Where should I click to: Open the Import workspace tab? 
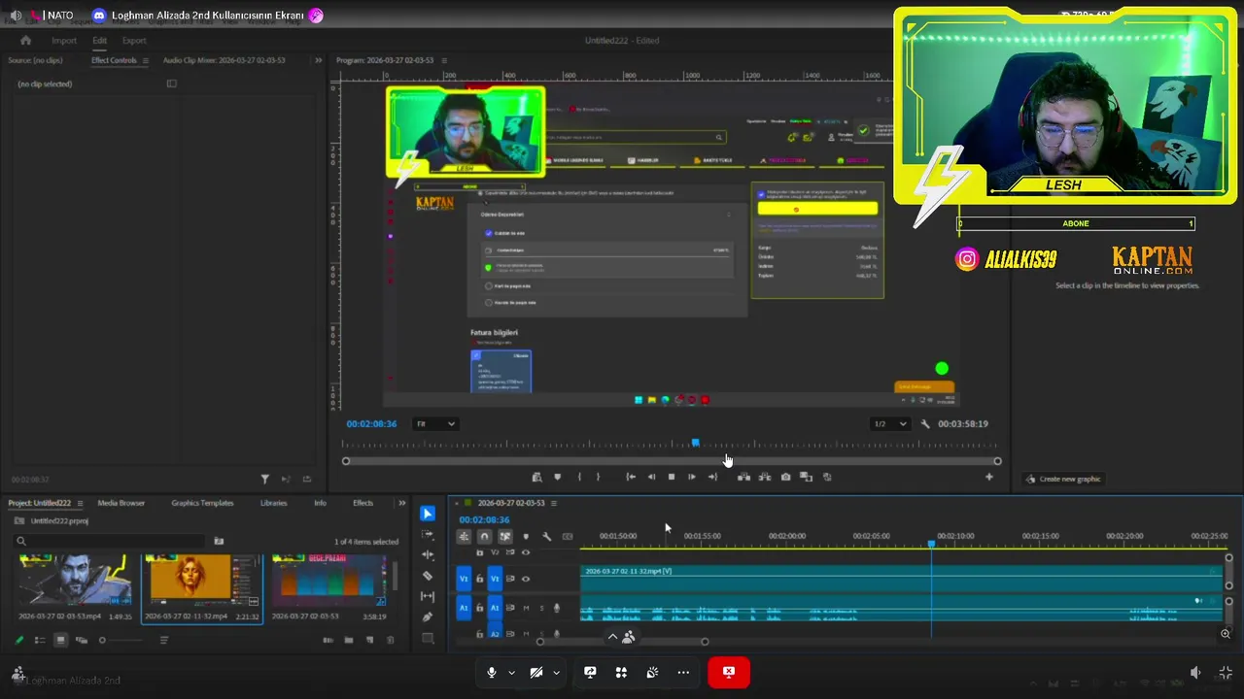(x=64, y=41)
